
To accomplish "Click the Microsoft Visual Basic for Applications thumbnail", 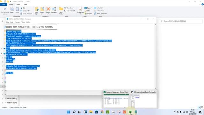I will [x=144, y=100].
